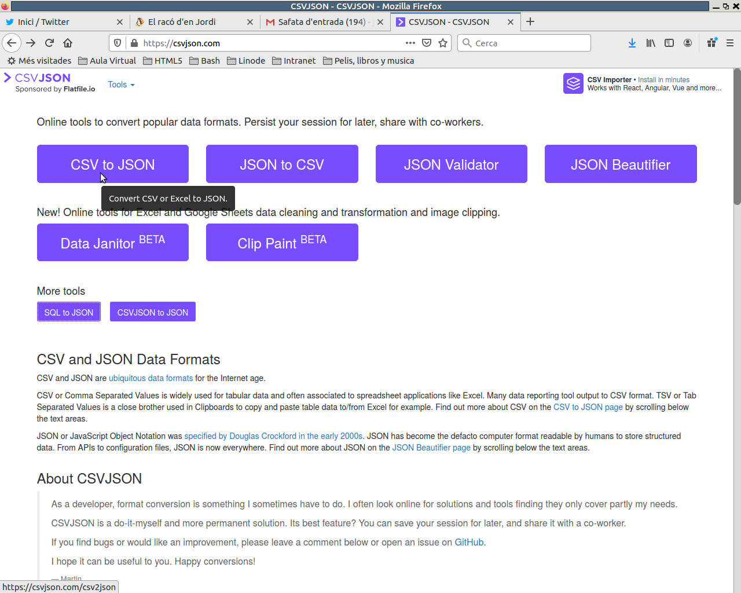Image resolution: width=741 pixels, height=593 pixels.
Task: Open the JSON Beautifier tool
Action: point(621,164)
